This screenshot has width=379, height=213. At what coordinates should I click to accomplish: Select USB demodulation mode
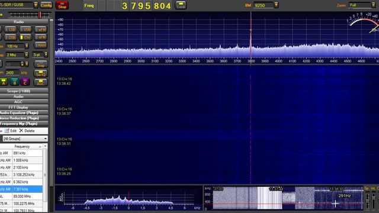point(25,30)
